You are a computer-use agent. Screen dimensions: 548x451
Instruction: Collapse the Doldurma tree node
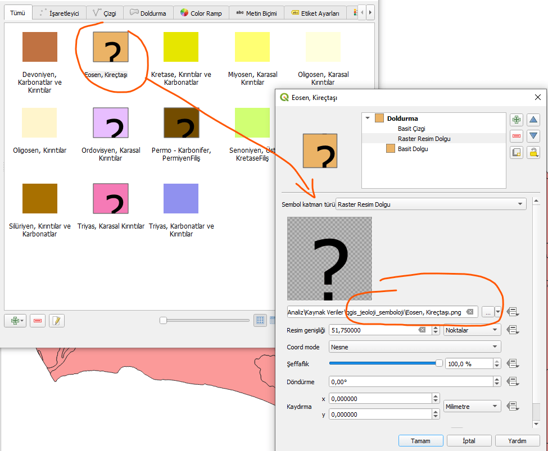(x=368, y=119)
